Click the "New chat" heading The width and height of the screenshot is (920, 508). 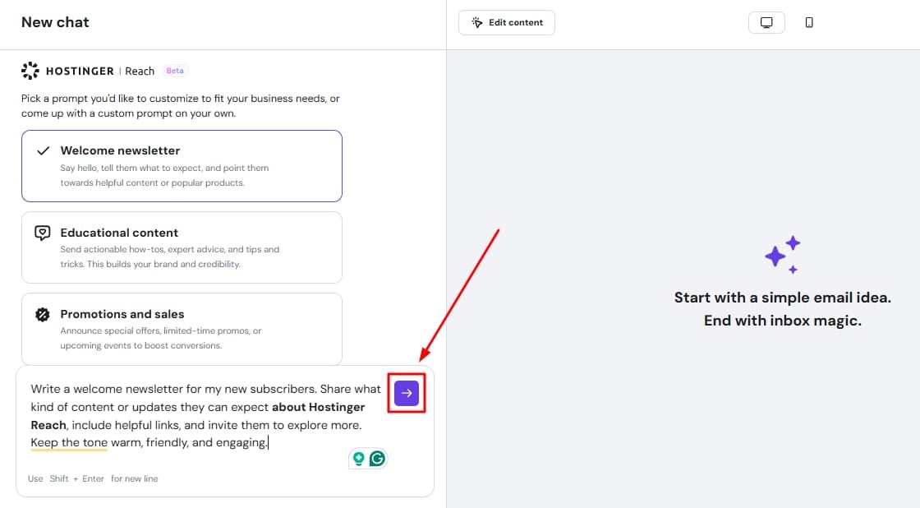55,22
